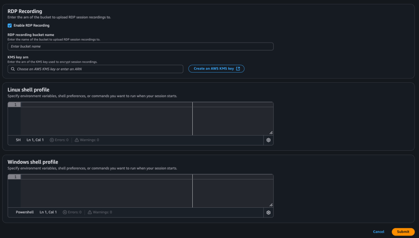Show Warnings in Windows shell editor status bar
This screenshot has height=238, width=419.
(x=100, y=212)
